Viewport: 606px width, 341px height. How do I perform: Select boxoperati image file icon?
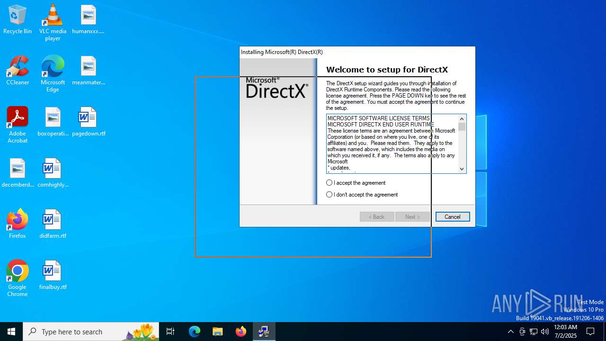click(x=53, y=122)
